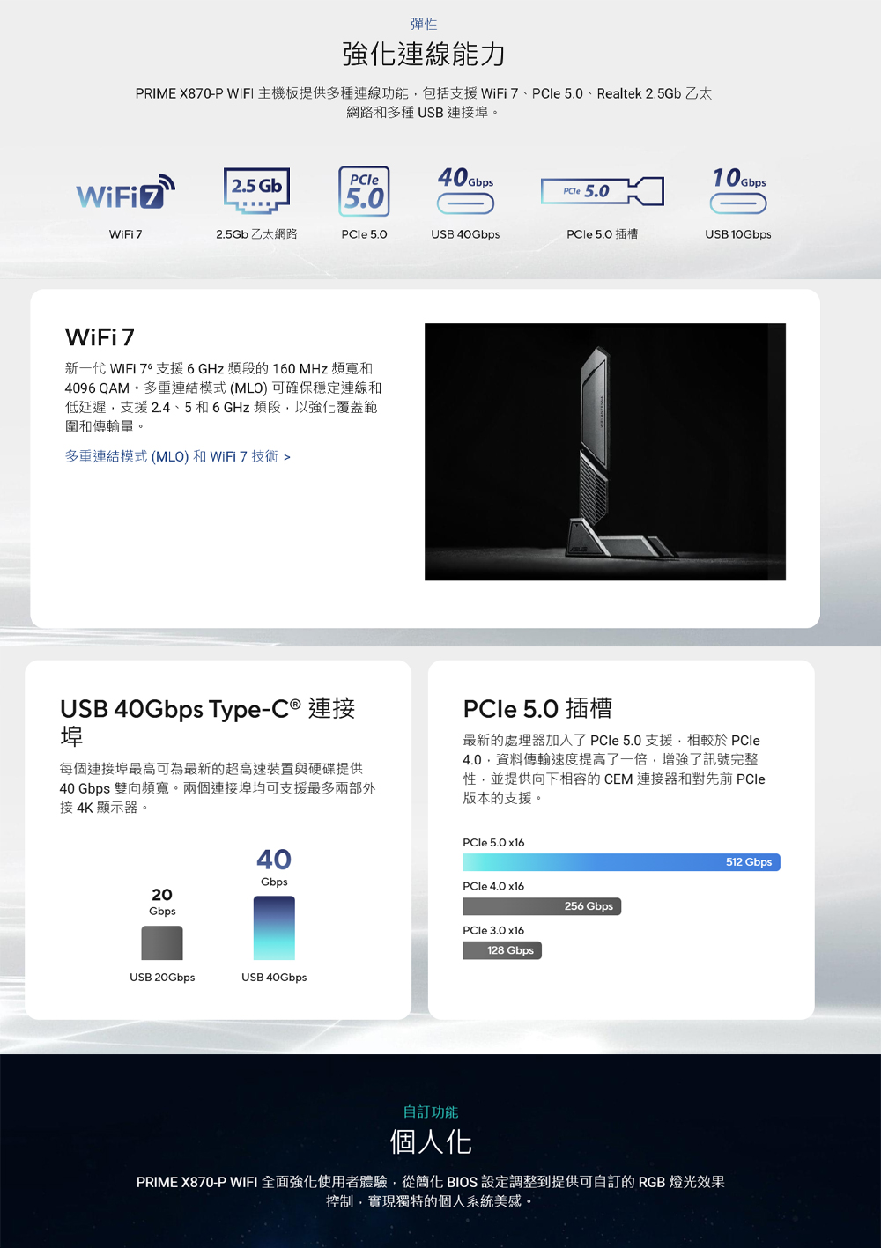Select the USB 10Gbps connector icon
The width and height of the screenshot is (881, 1248).
[738, 191]
